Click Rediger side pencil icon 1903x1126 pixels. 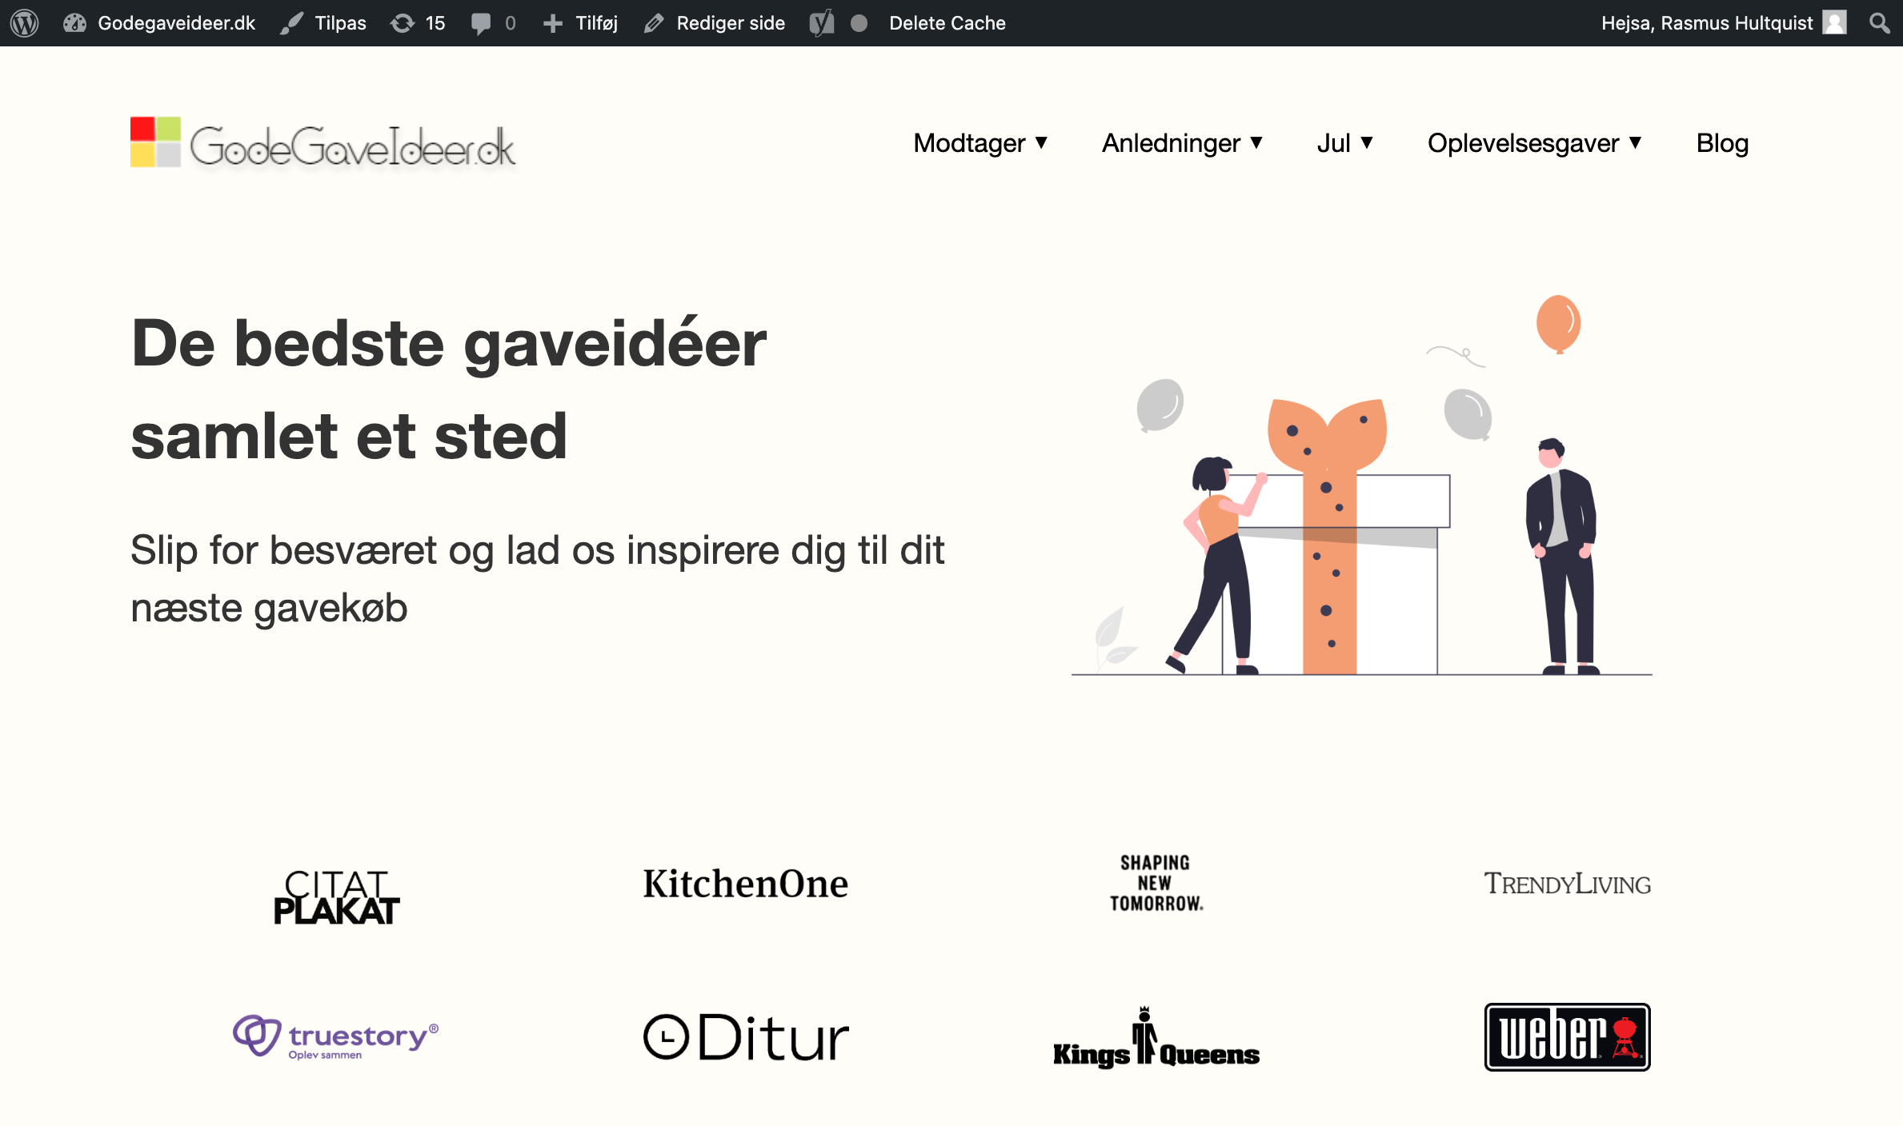pyautogui.click(x=654, y=22)
